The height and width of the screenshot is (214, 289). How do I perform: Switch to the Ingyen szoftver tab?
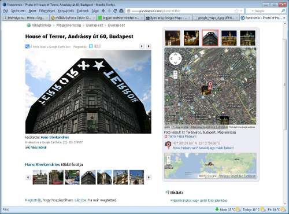(x=120, y=18)
